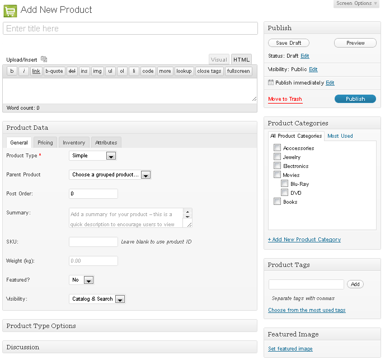Check the Accessories category

click(277, 148)
